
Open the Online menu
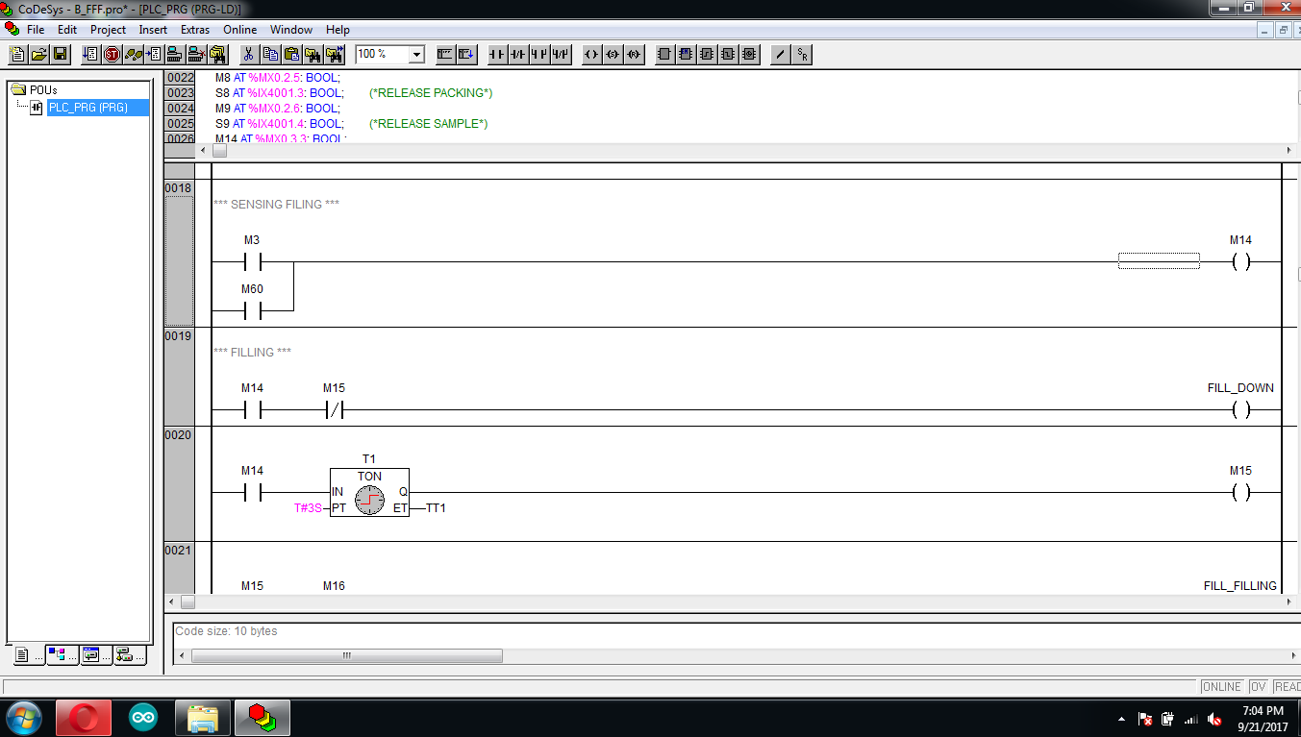click(240, 30)
